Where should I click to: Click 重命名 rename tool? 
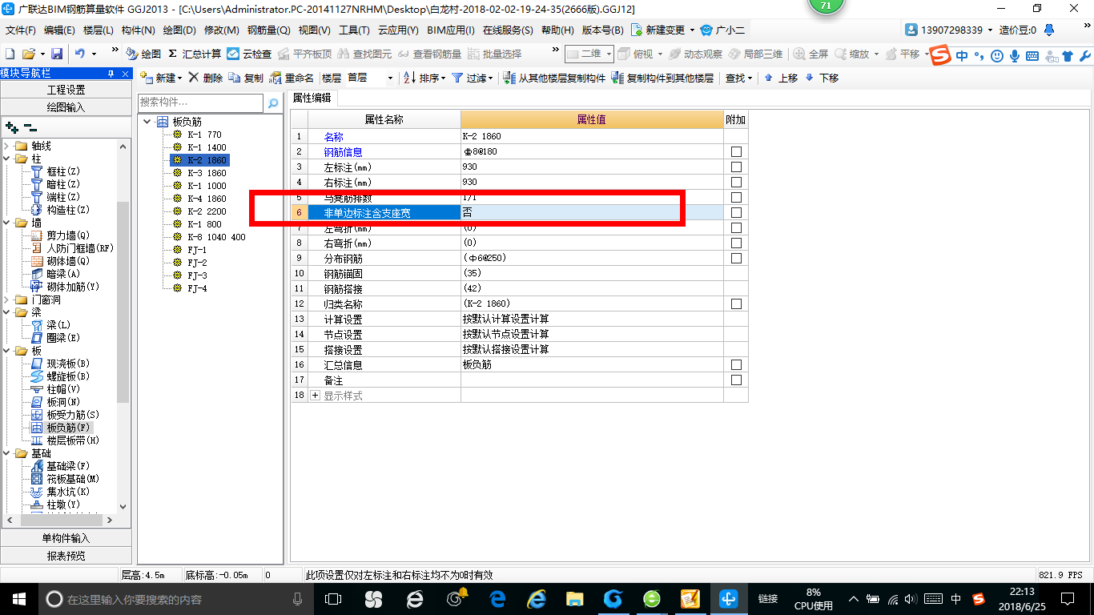[x=292, y=78]
